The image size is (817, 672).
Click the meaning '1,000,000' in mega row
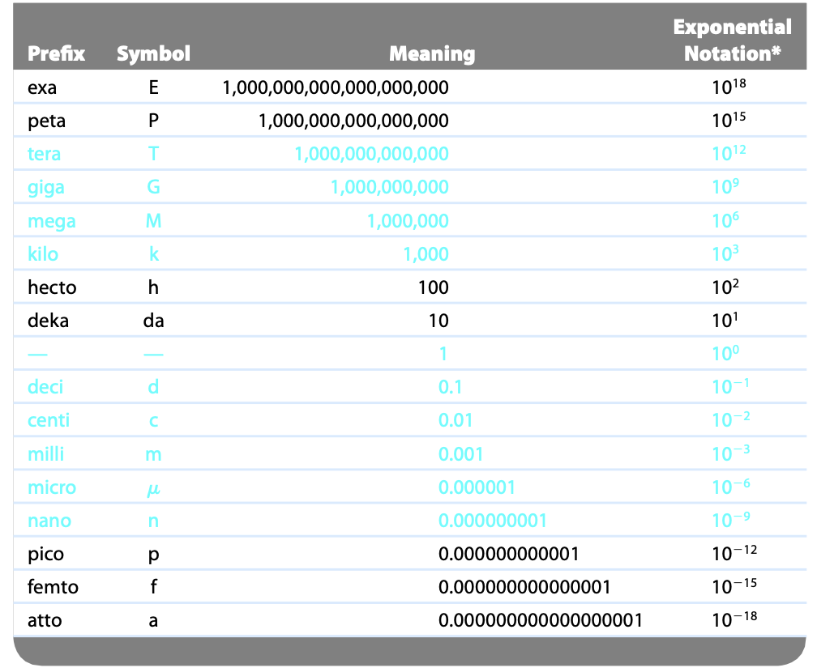(x=408, y=222)
